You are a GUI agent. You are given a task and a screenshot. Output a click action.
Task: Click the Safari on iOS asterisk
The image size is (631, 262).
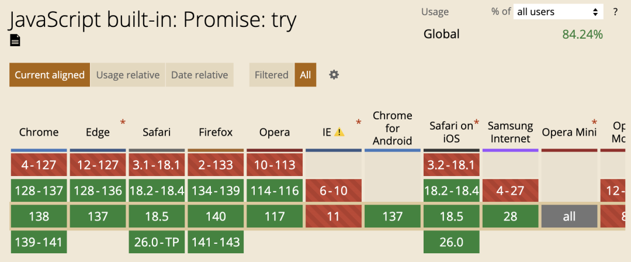(x=477, y=121)
